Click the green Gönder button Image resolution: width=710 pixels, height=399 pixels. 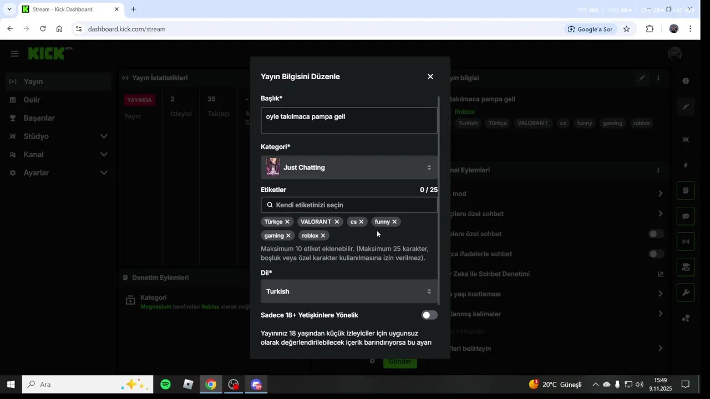coord(400,361)
